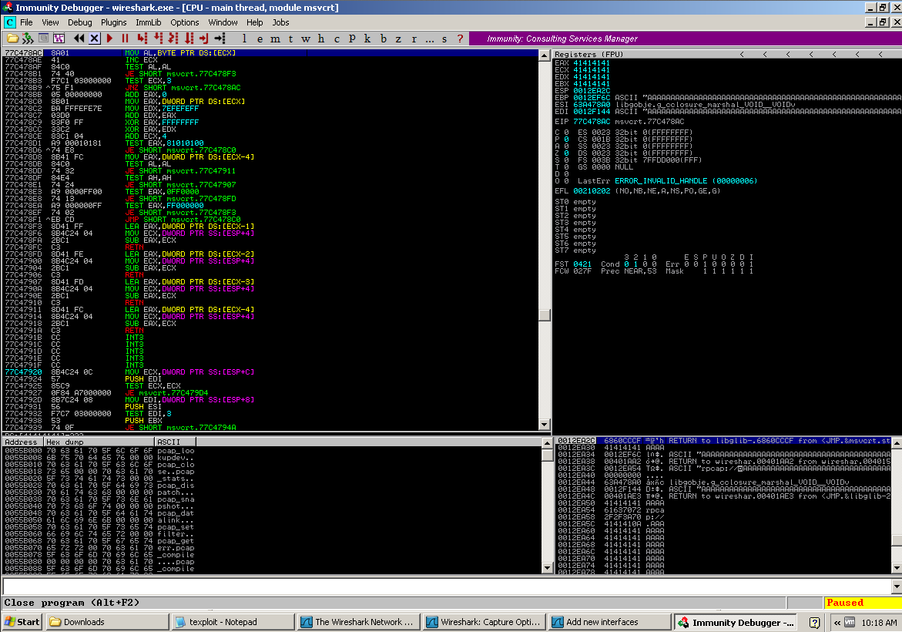Open the File menu
This screenshot has width=902, height=632.
click(26, 22)
